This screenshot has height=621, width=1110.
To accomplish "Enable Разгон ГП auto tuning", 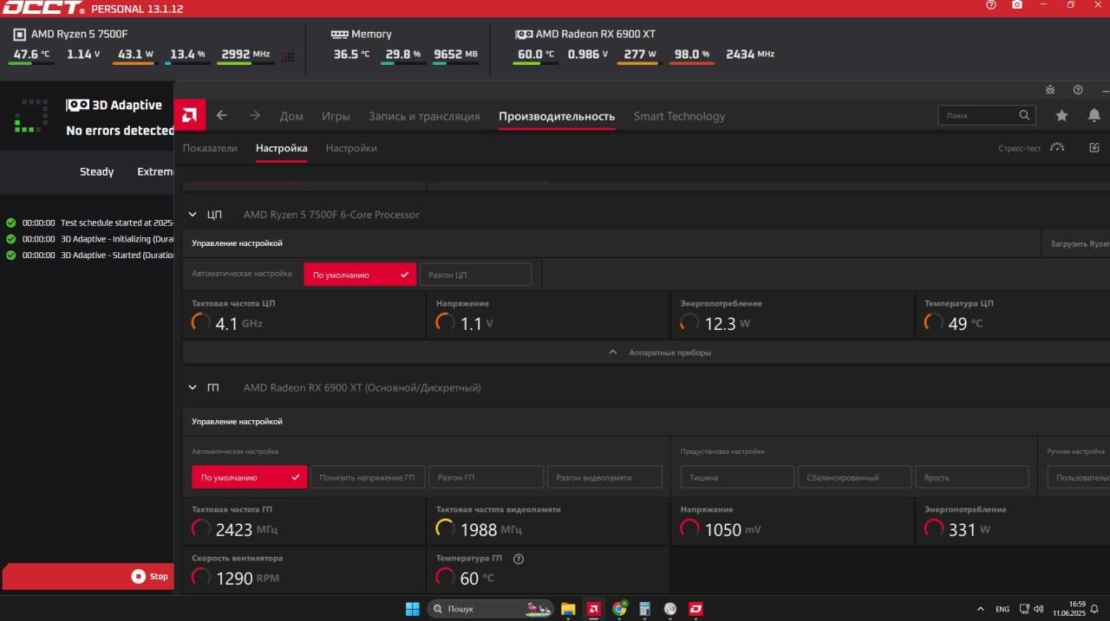I will pyautogui.click(x=486, y=477).
